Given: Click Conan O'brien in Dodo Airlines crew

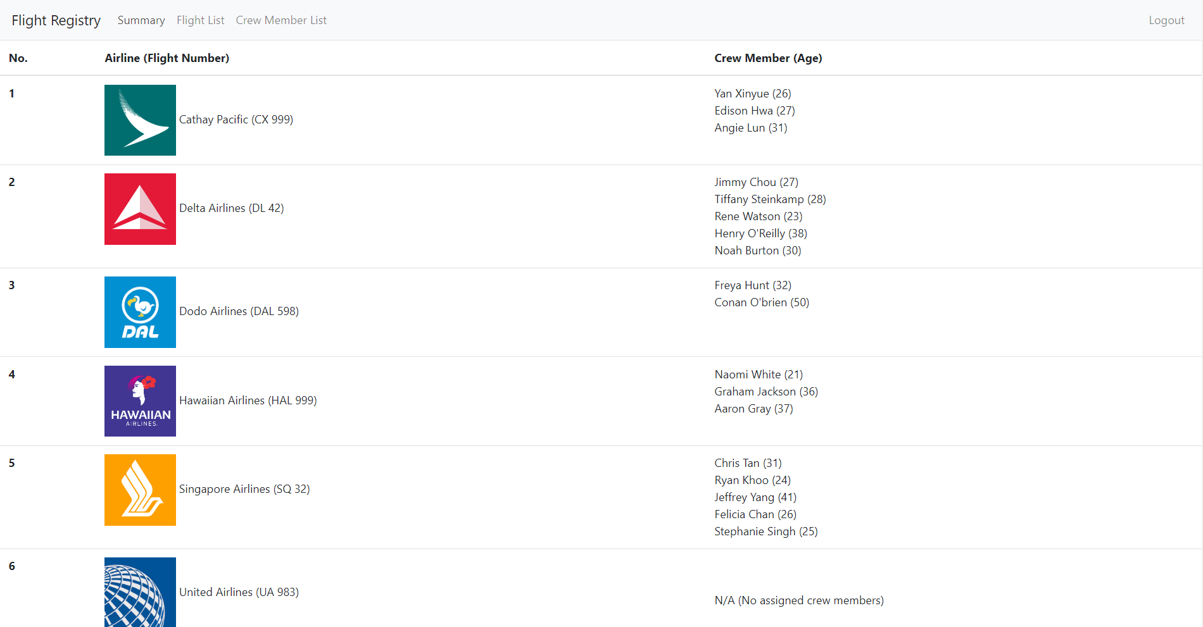Looking at the screenshot, I should (x=762, y=302).
